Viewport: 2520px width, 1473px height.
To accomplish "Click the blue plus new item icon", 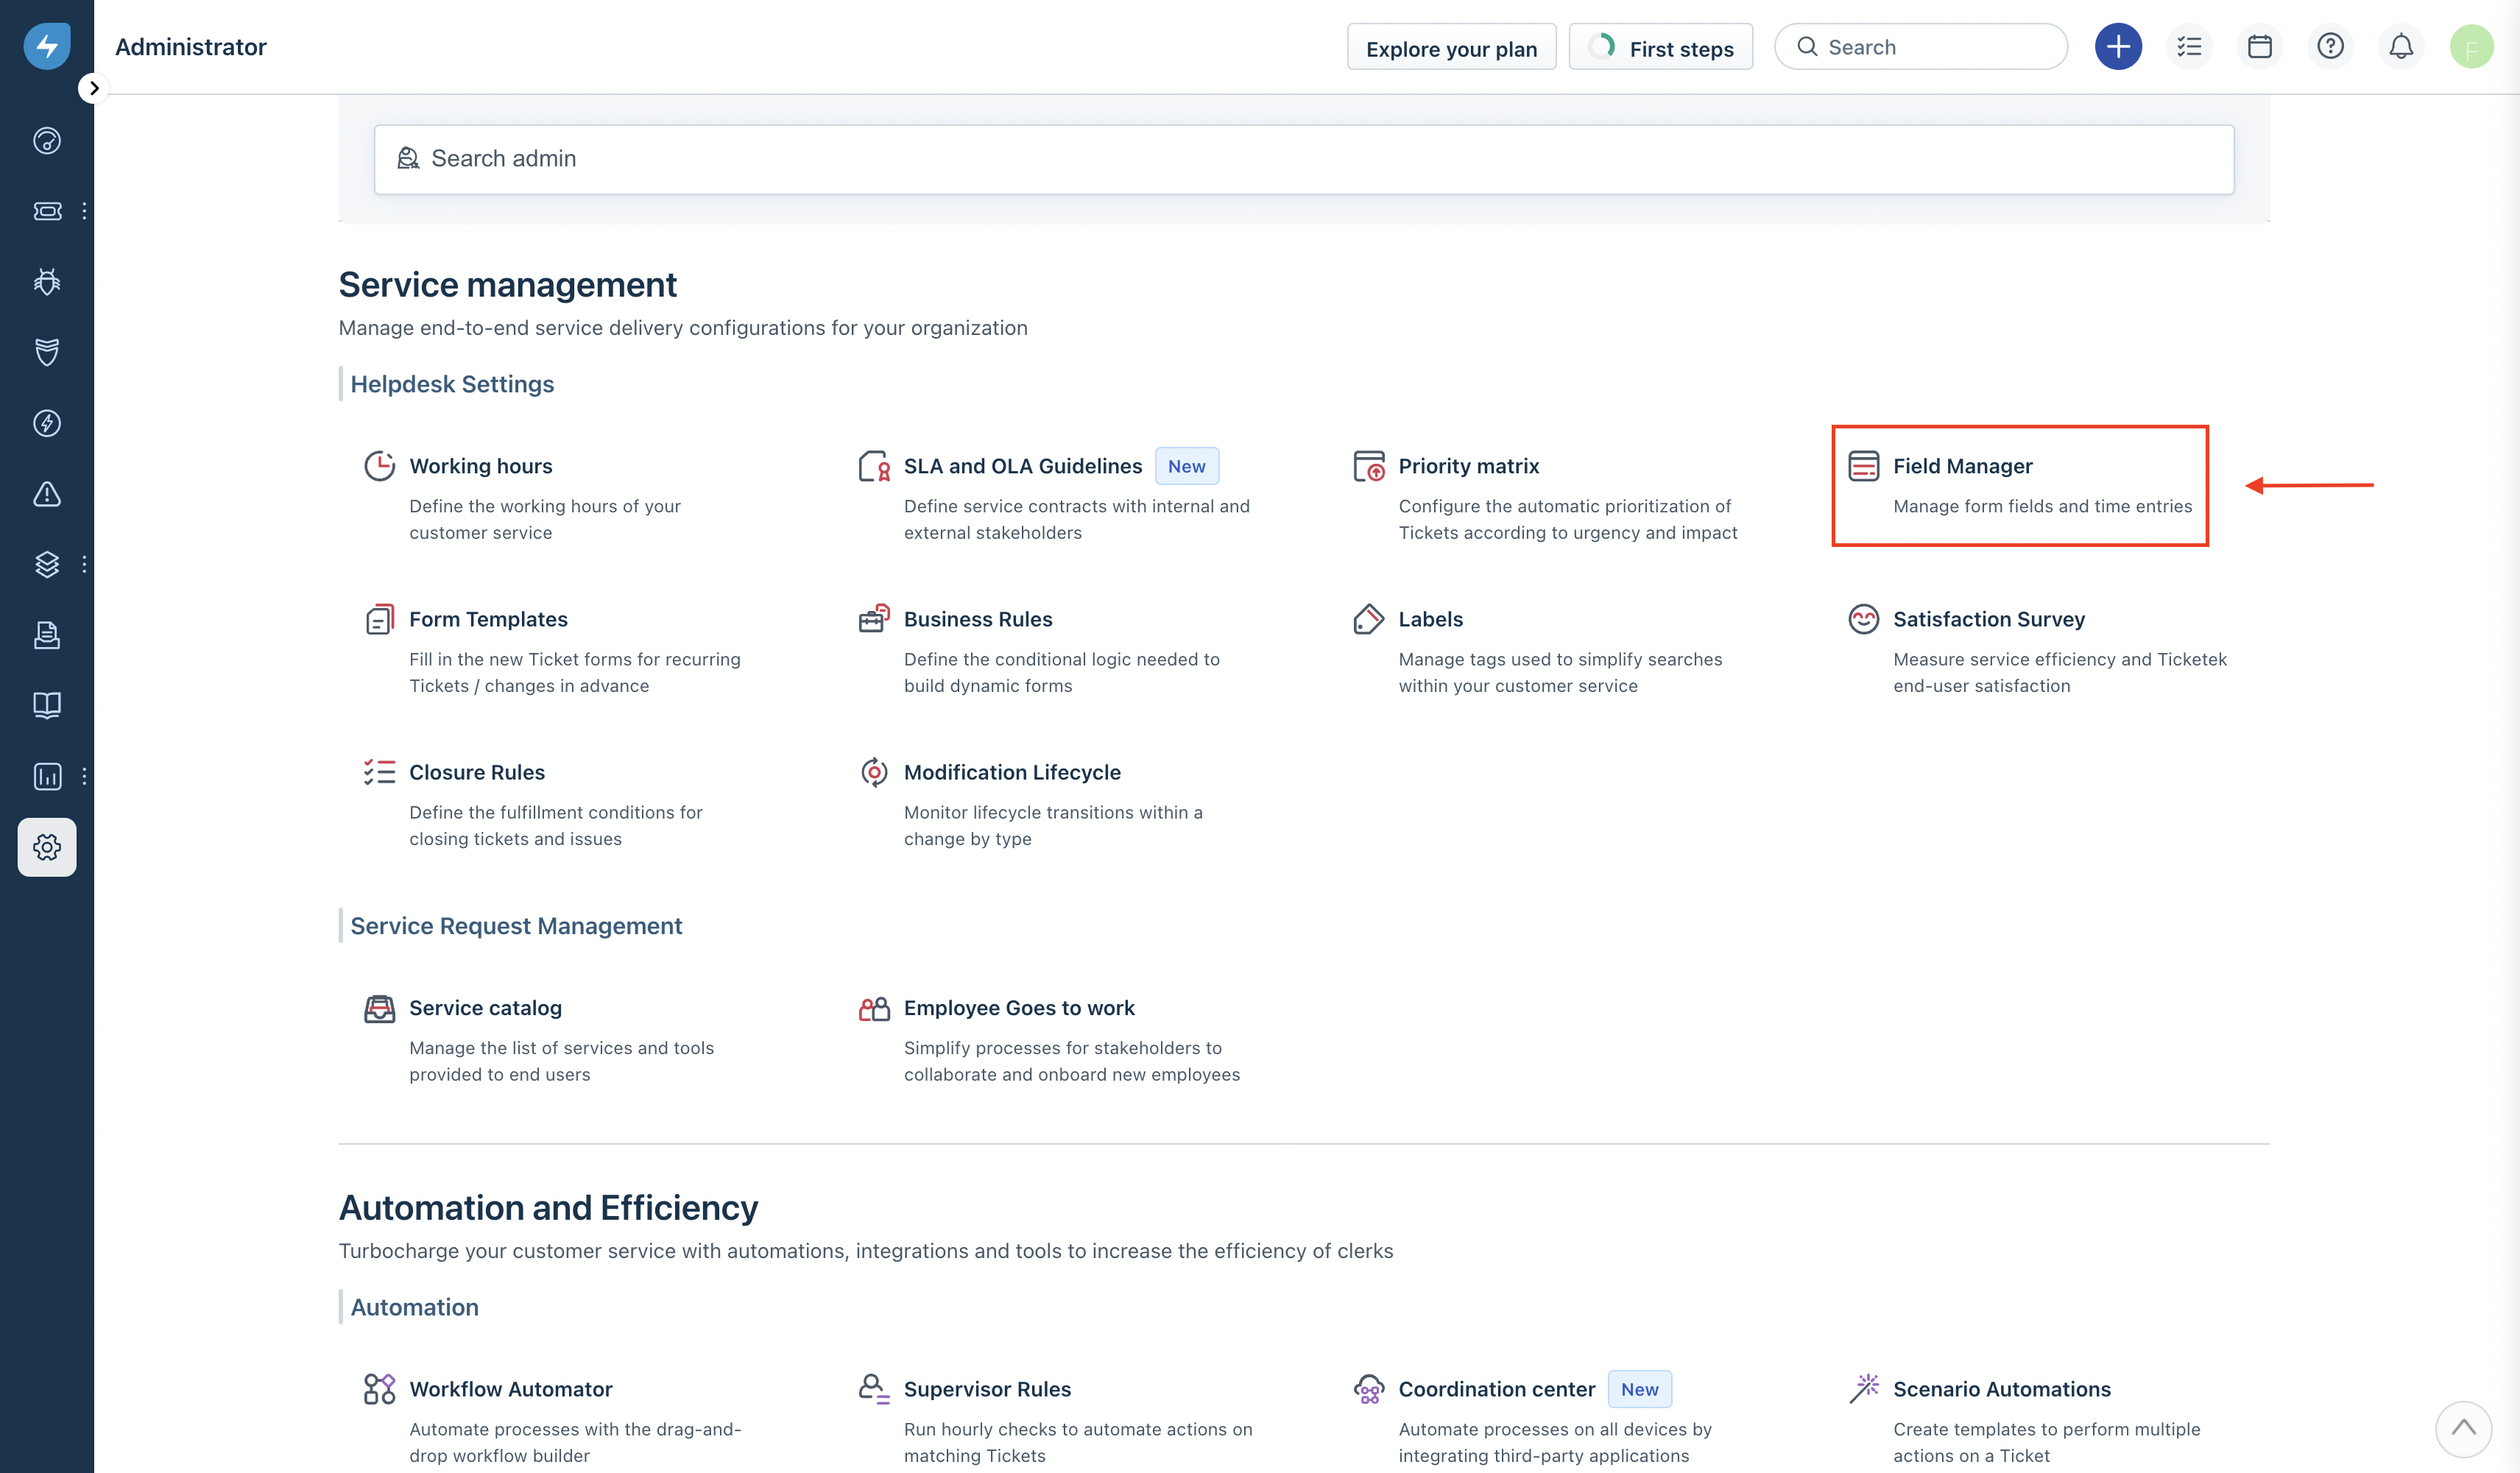I will click(2117, 47).
